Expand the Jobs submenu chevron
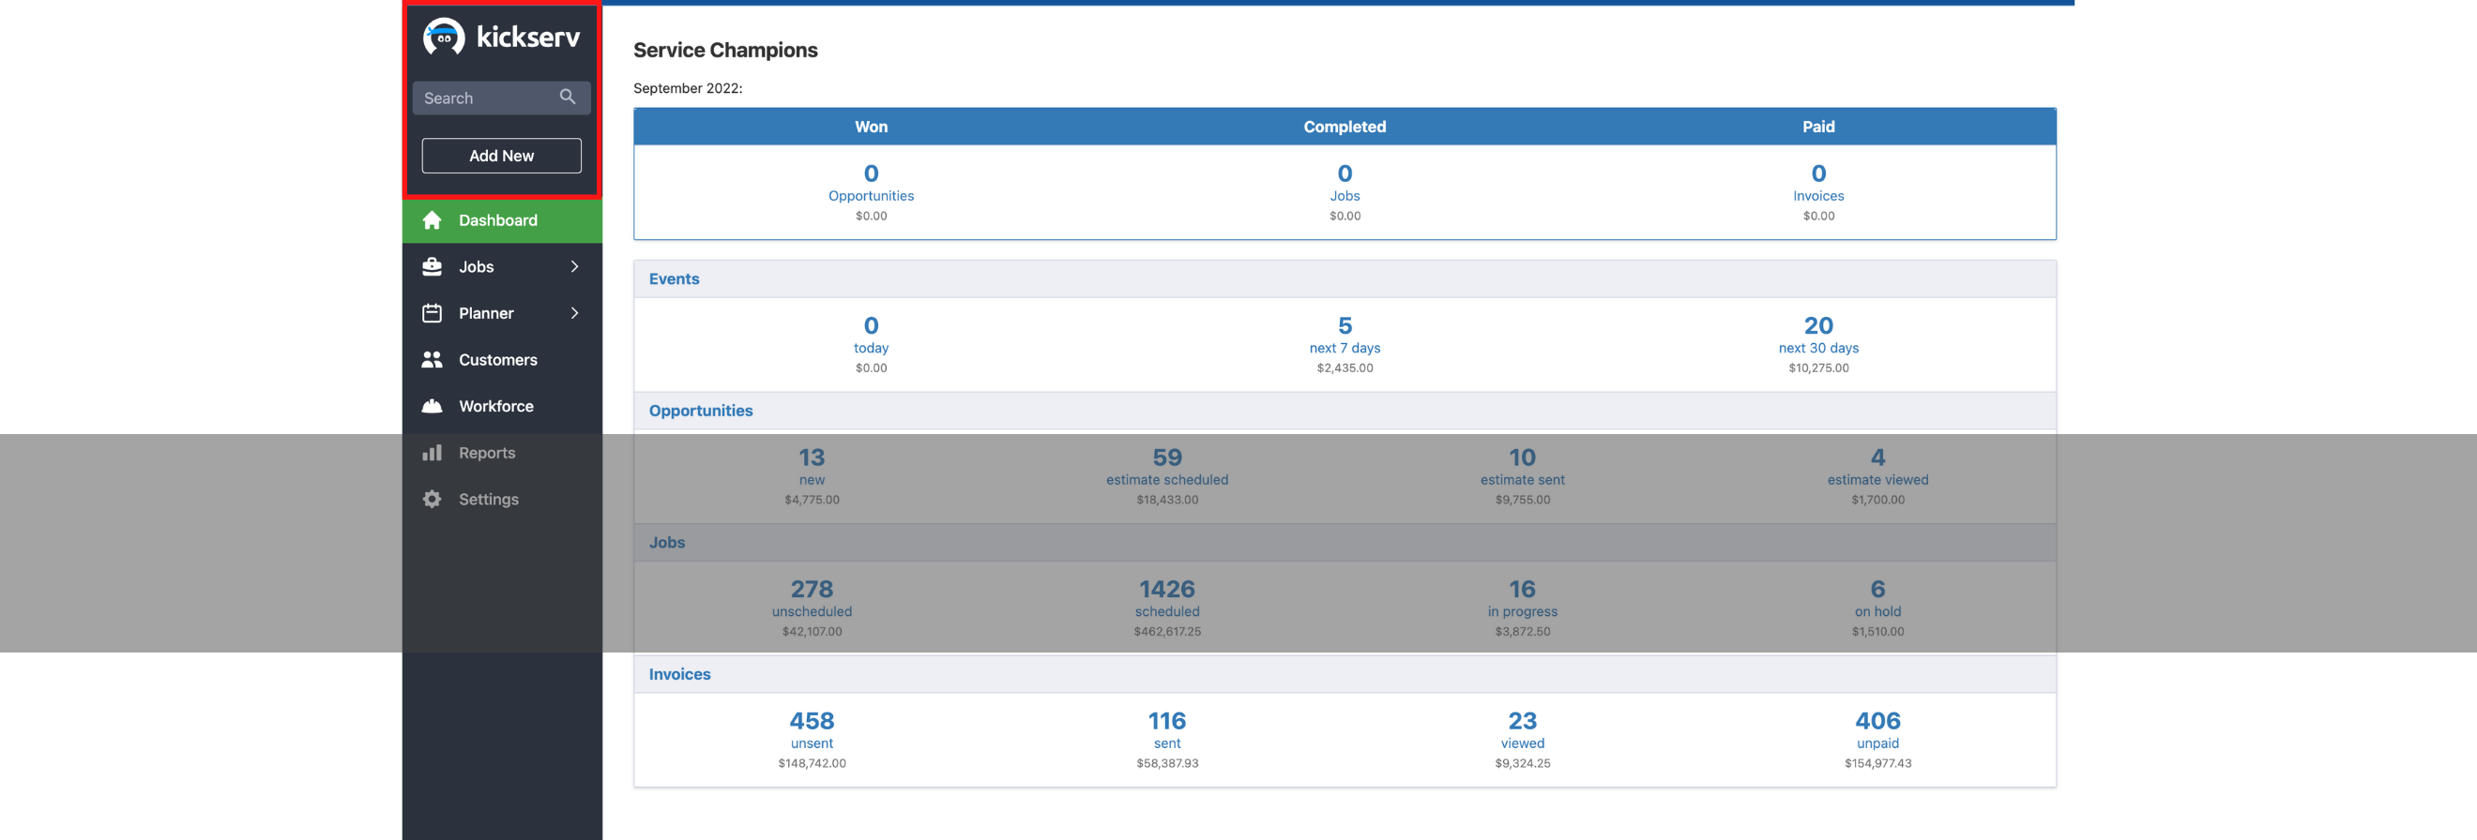The width and height of the screenshot is (2477, 840). pyautogui.click(x=574, y=266)
